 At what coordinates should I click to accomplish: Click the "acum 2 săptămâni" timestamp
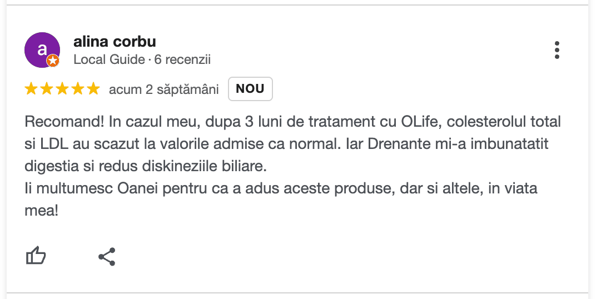[164, 89]
